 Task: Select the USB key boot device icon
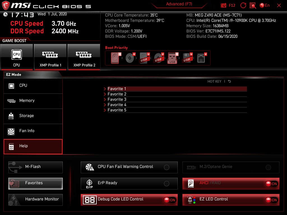point(173,58)
